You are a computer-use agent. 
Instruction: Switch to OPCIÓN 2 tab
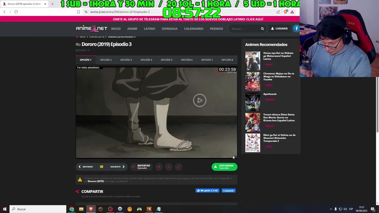pos(106,60)
